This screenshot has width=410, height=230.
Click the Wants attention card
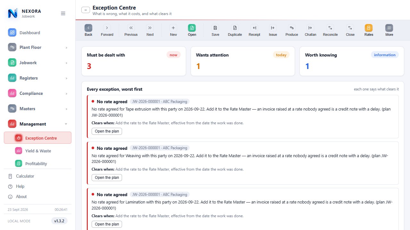243,61
